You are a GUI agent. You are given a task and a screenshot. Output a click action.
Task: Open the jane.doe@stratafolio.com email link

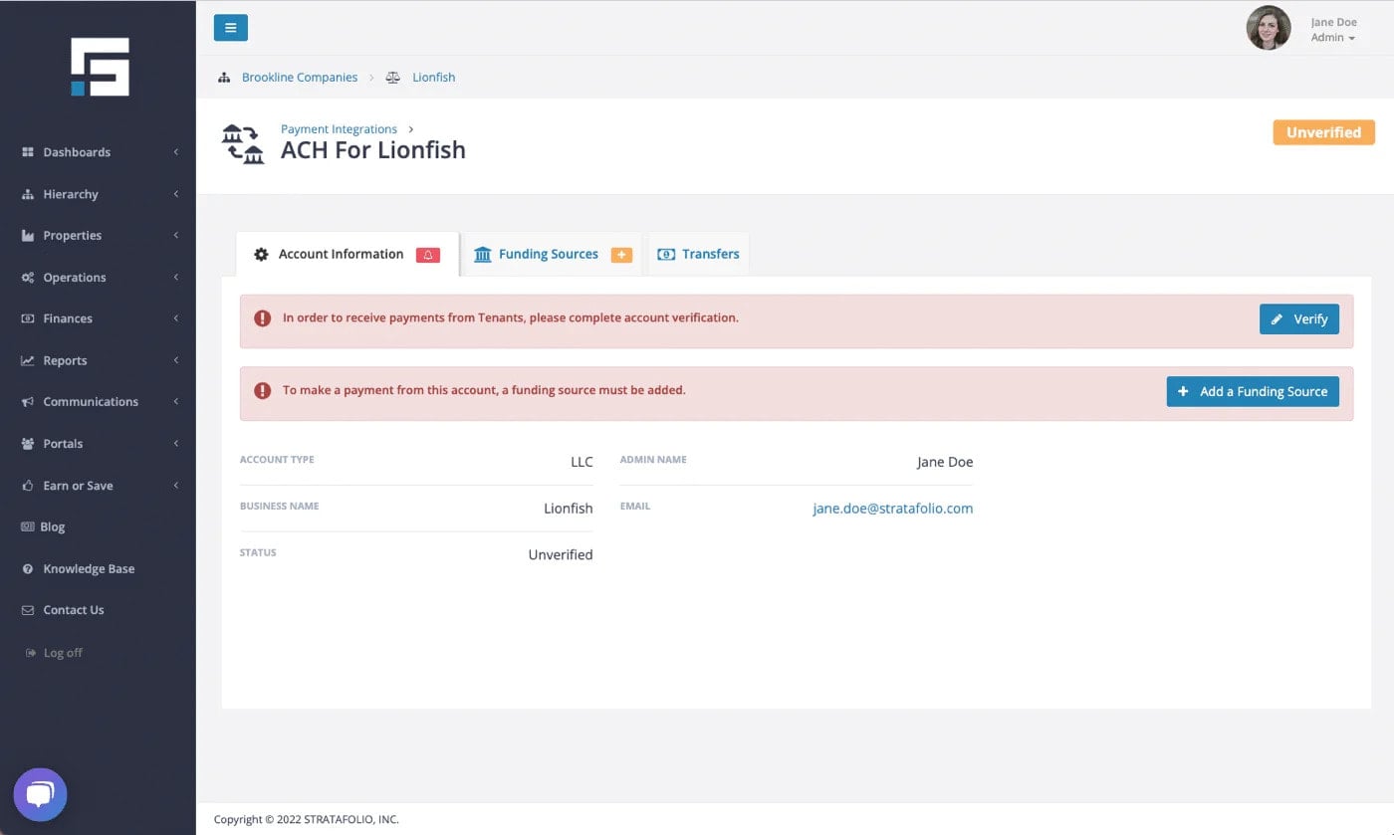892,509
